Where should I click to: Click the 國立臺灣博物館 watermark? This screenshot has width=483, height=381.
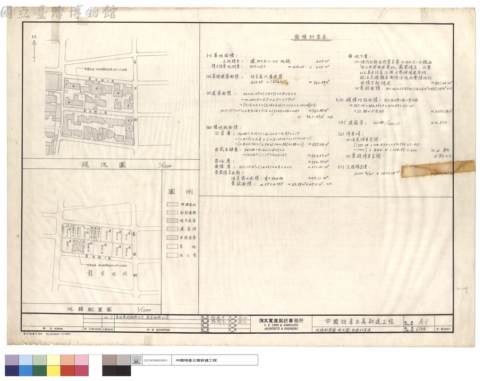(59, 12)
